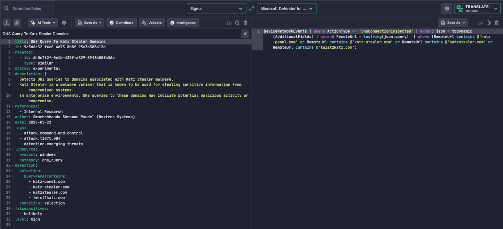Screen dimensions: 503x229
Task: Expand the Translate button chevron options
Action: (495, 9)
